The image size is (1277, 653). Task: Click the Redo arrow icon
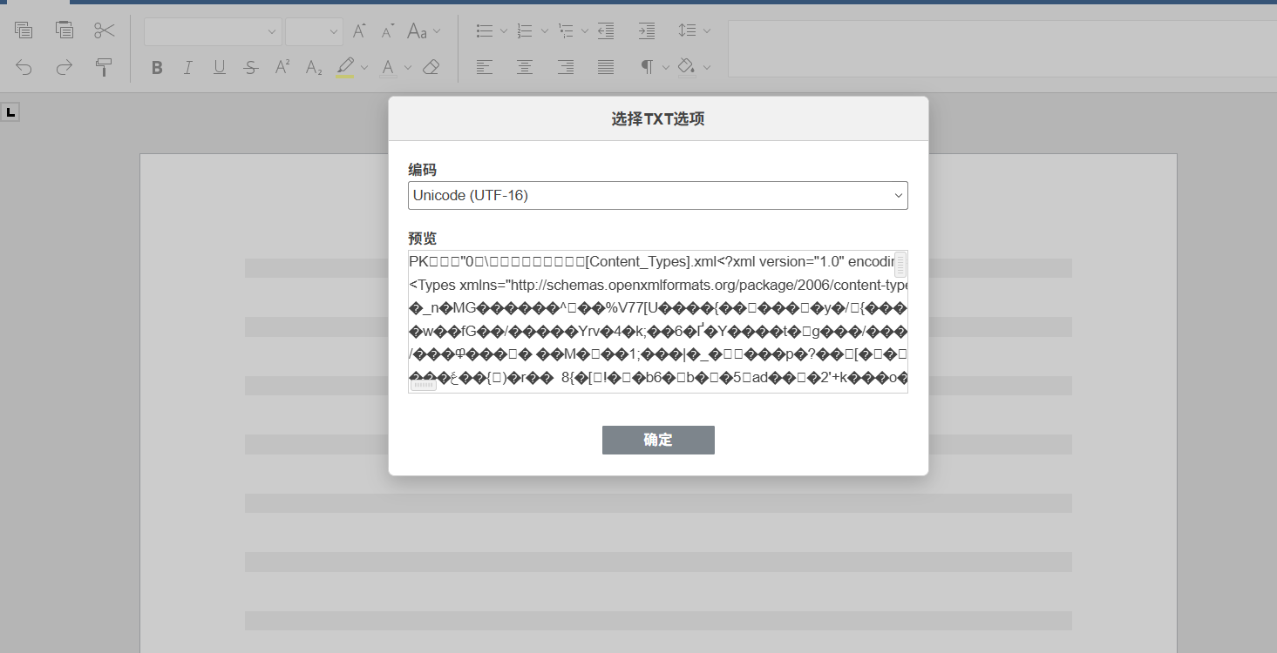[x=65, y=67]
